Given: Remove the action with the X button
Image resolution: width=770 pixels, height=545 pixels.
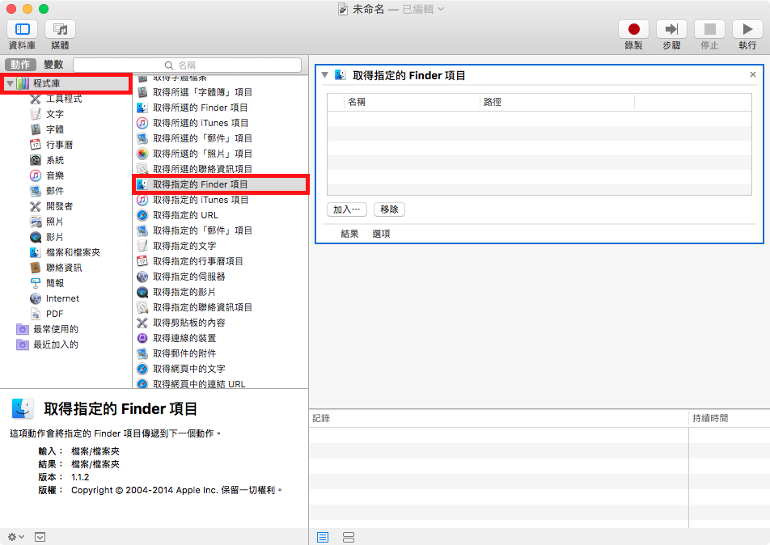Looking at the screenshot, I should click(753, 74).
